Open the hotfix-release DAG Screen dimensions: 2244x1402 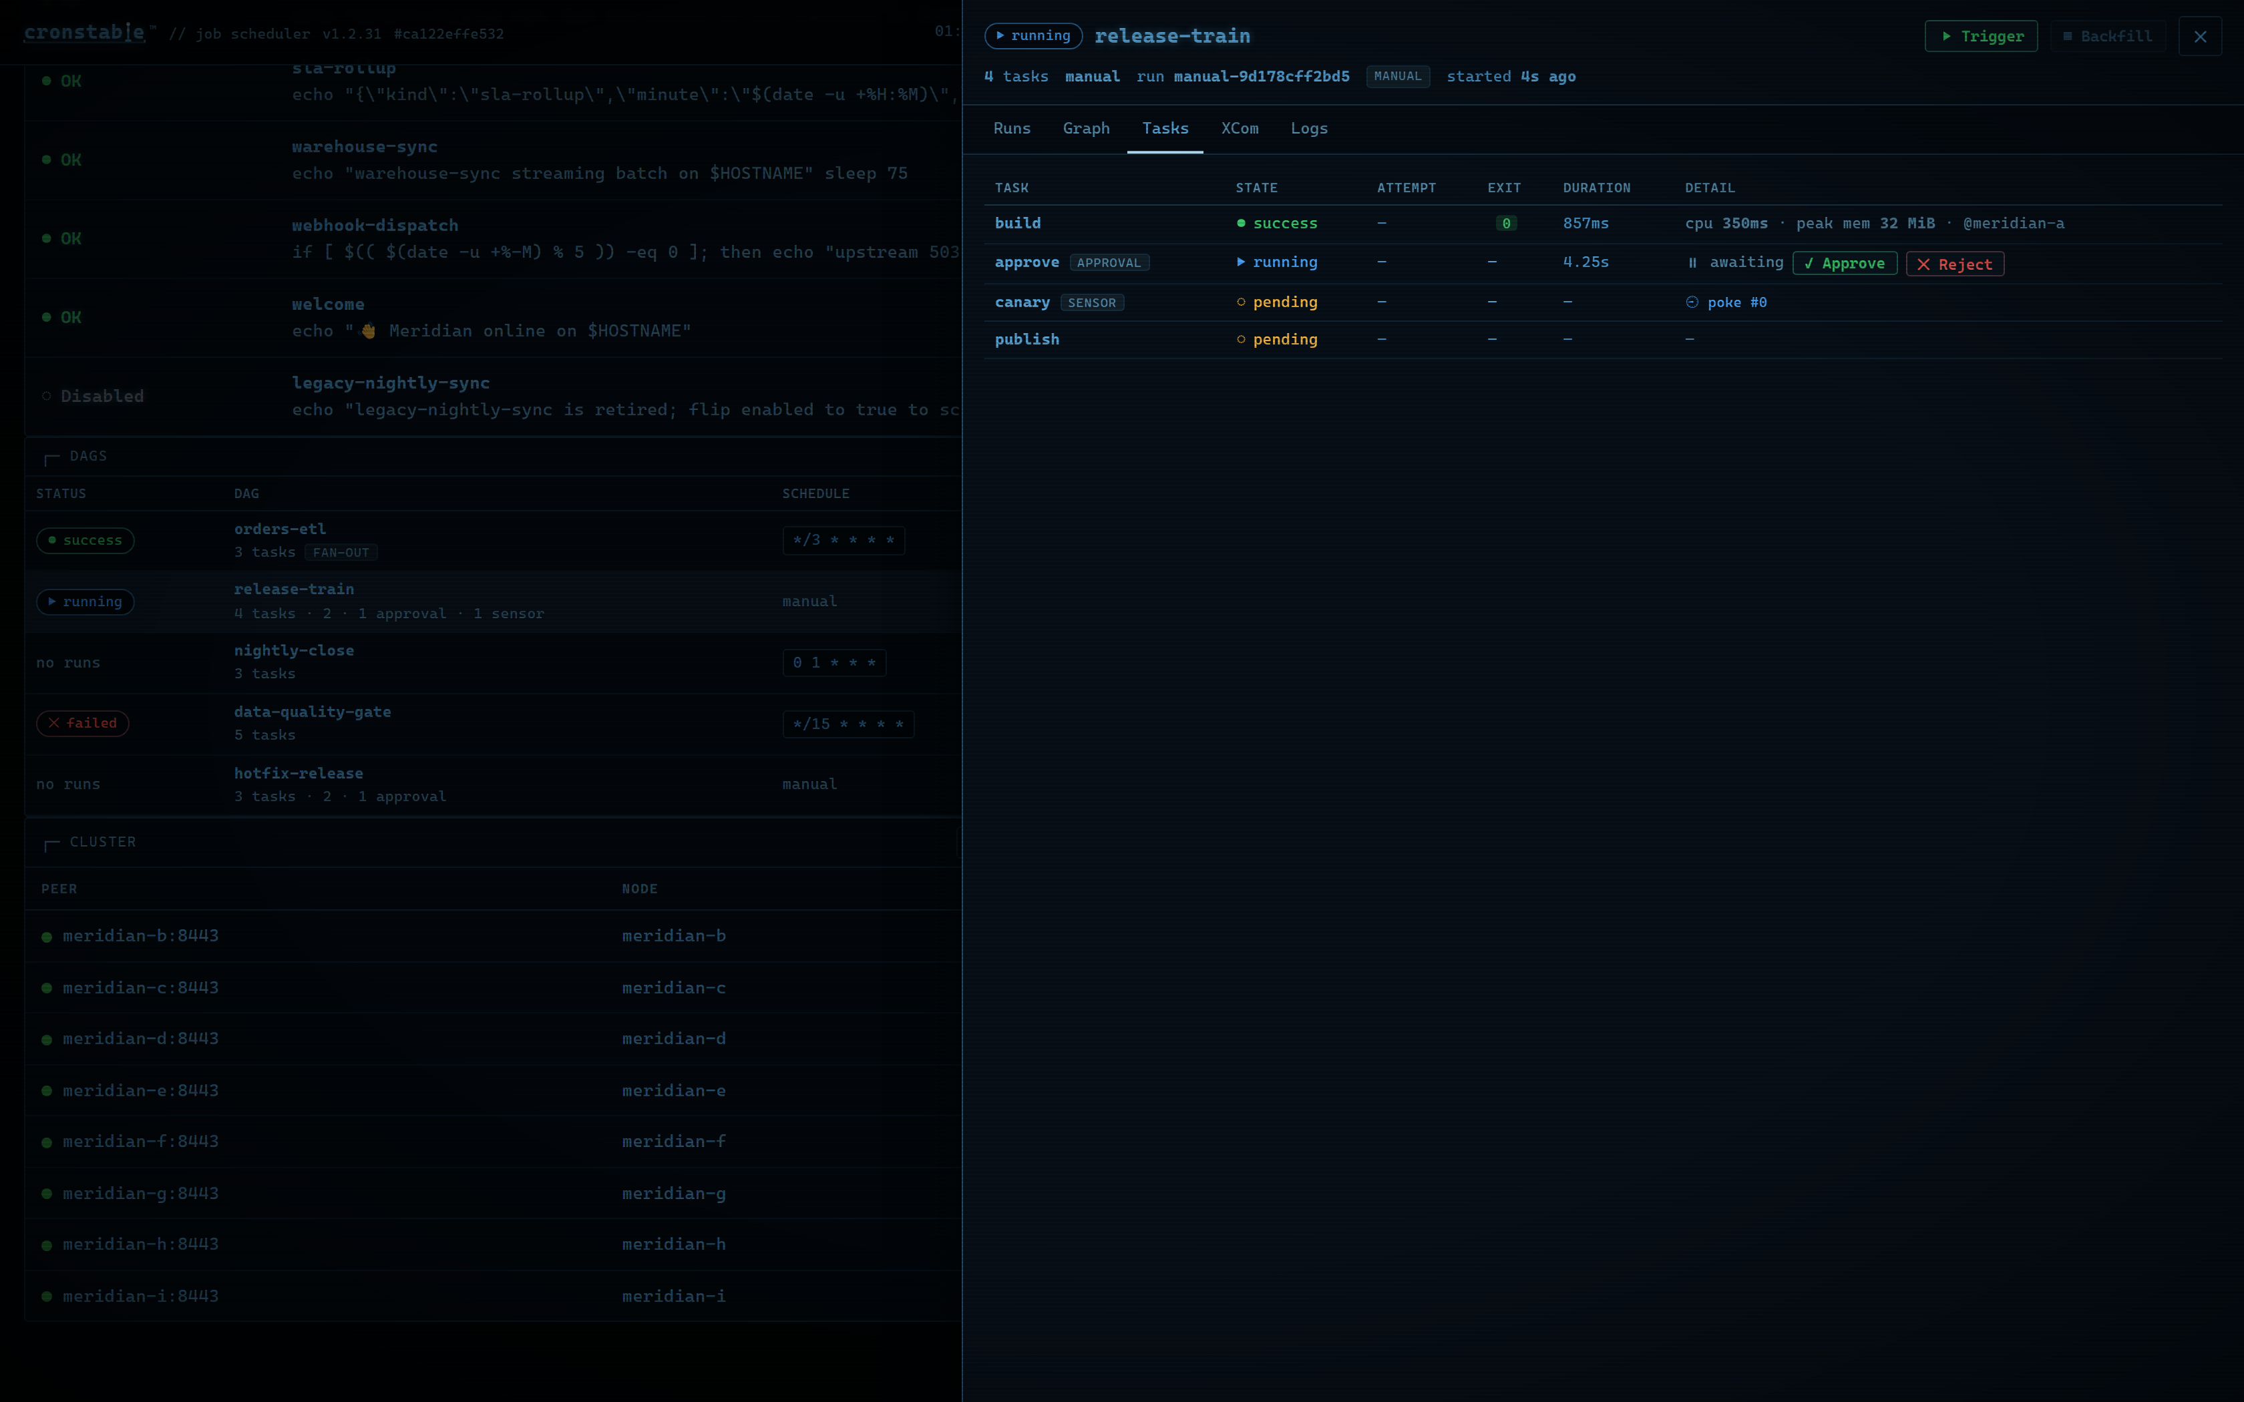(x=299, y=772)
